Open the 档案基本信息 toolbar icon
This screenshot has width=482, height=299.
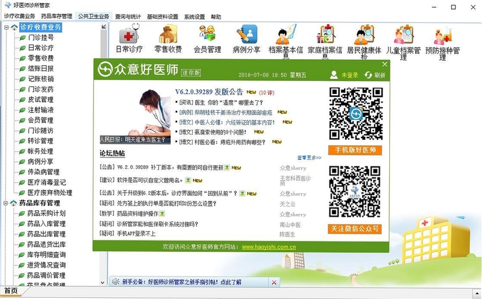[286, 34]
